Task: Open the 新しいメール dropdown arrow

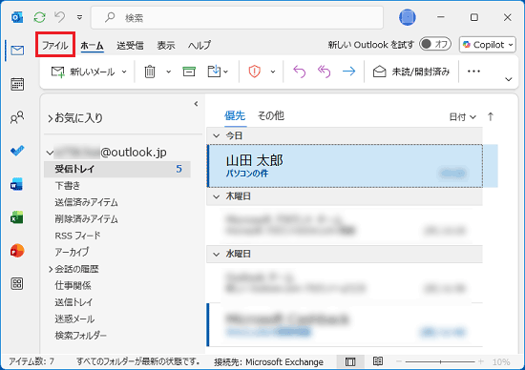Action: coord(124,72)
